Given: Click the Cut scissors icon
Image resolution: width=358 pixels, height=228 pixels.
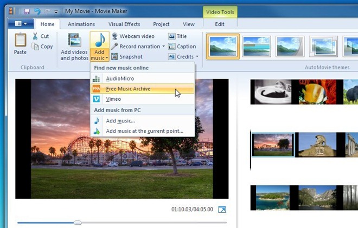Looking at the screenshot, I should [35, 36].
